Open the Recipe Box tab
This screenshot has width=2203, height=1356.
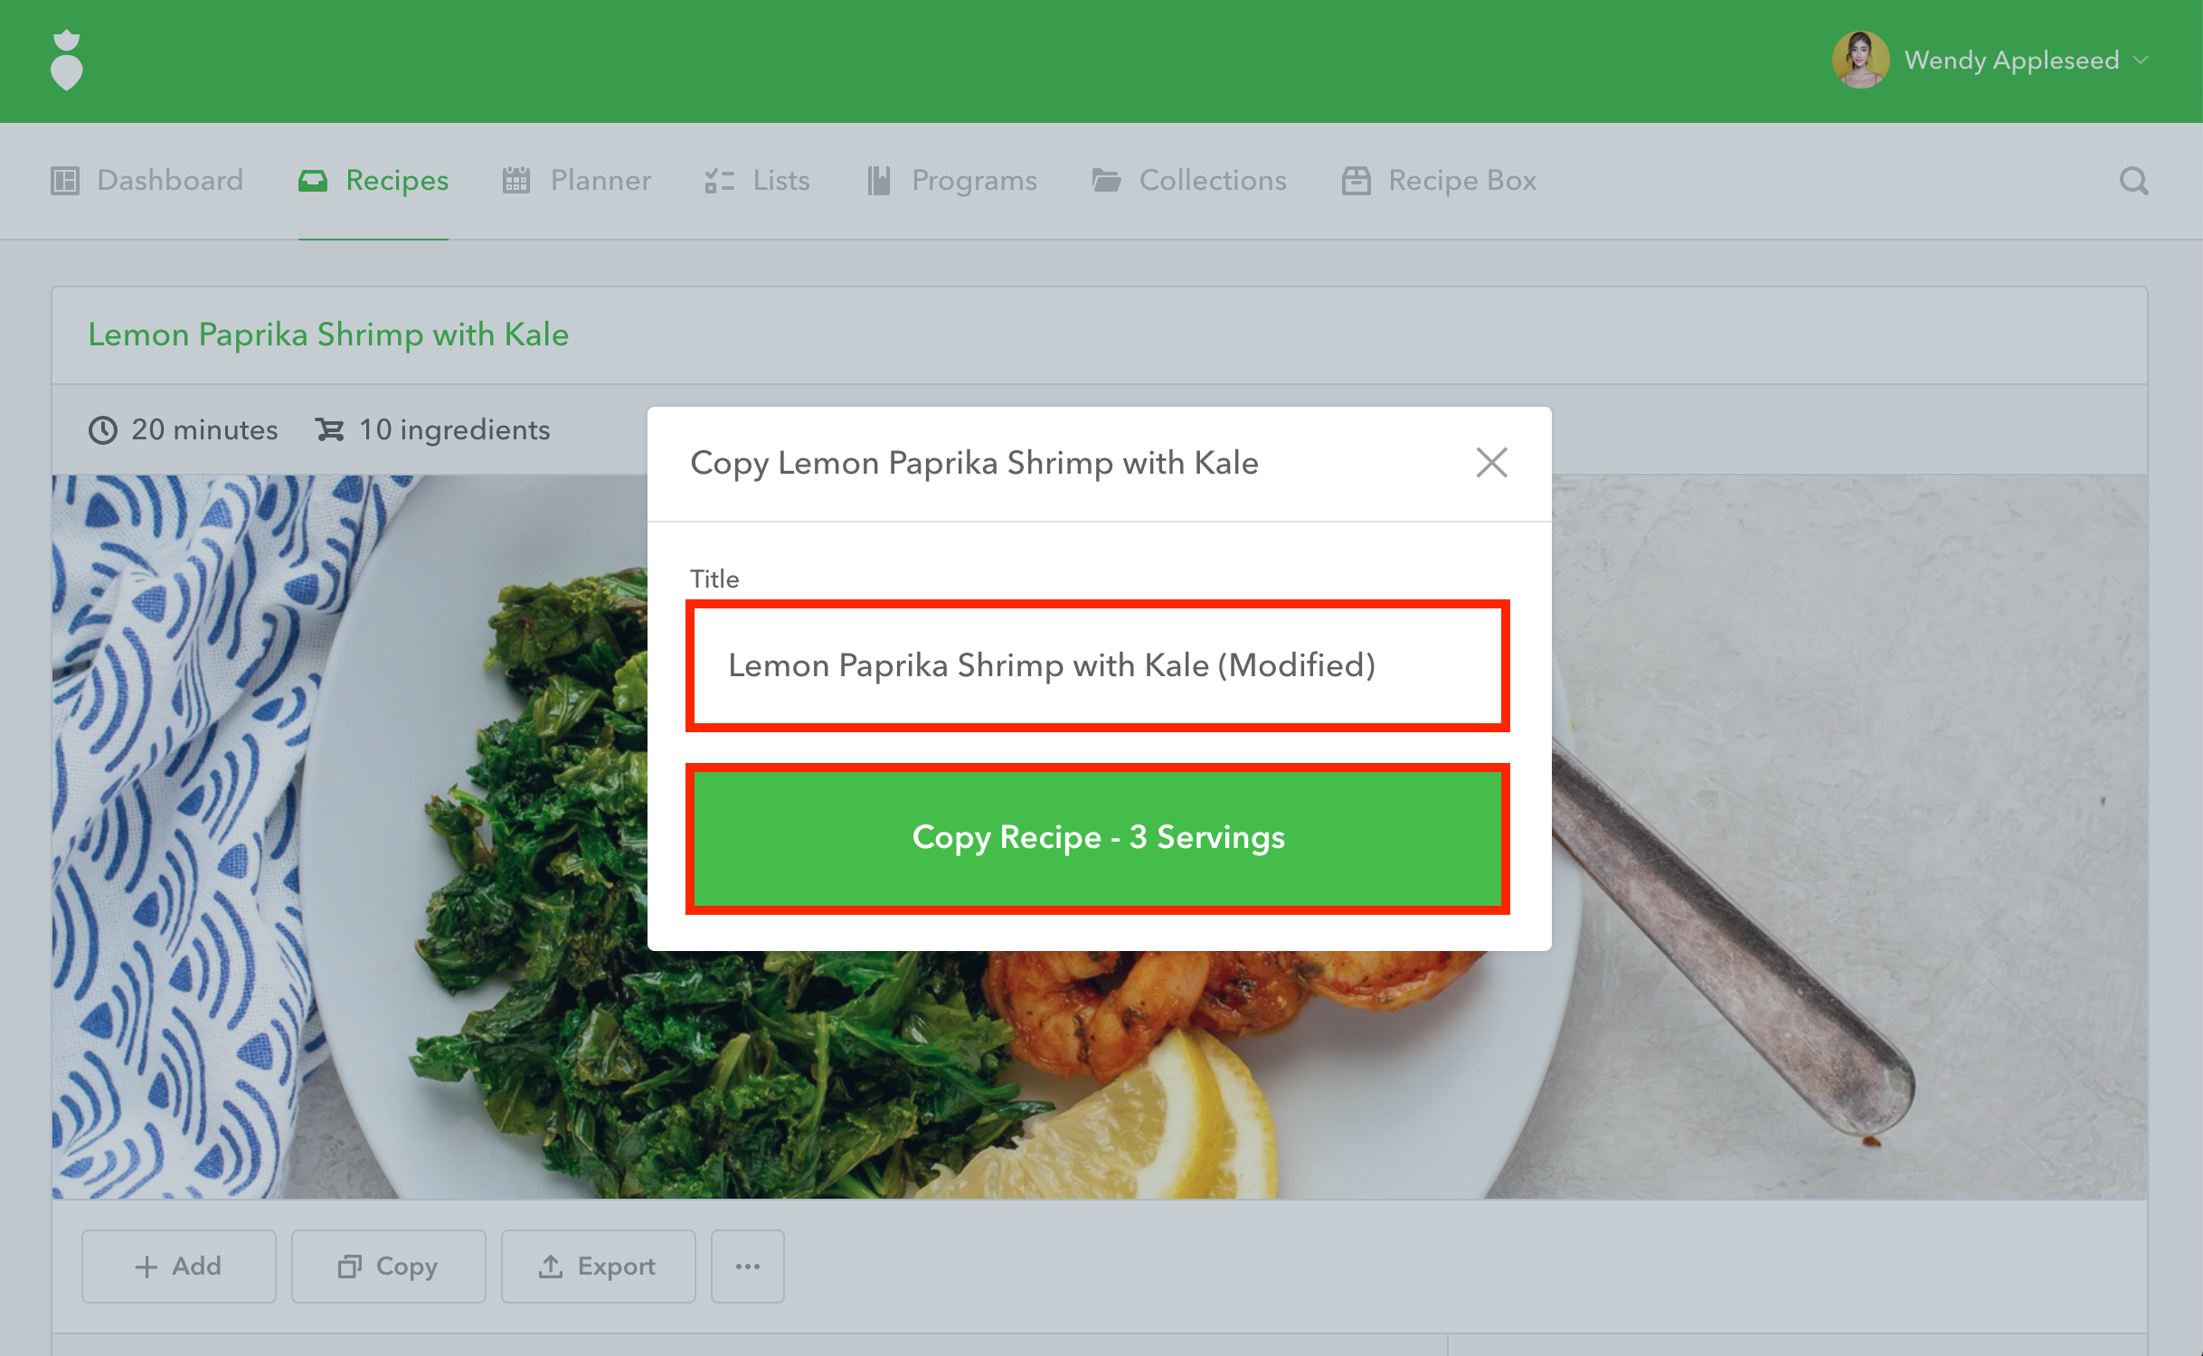click(1439, 181)
